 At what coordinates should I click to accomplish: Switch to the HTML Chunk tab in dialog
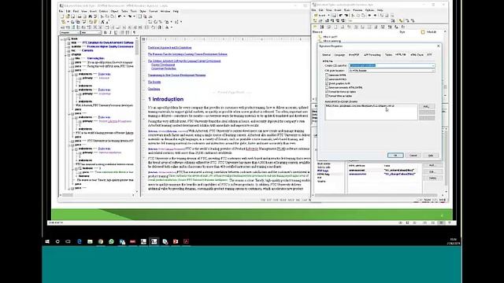coord(417,55)
